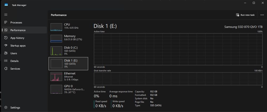The width and height of the screenshot is (267, 112).
Task: Click Disk 0 (C:) label
Action: pos(71,48)
